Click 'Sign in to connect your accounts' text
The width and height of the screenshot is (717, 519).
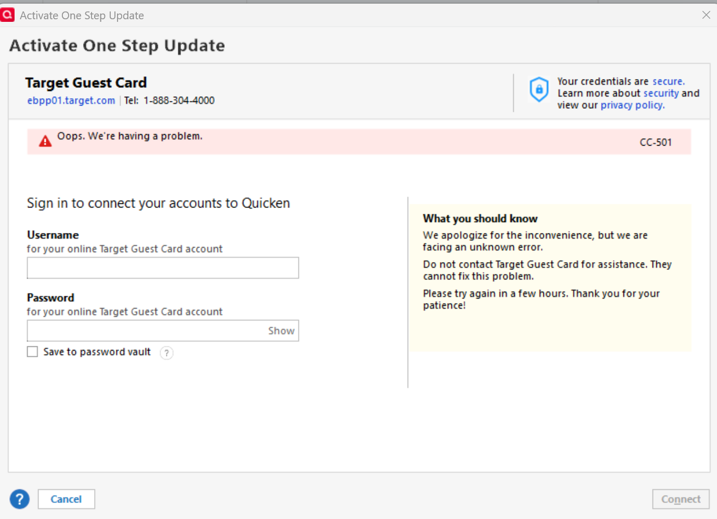tap(159, 203)
